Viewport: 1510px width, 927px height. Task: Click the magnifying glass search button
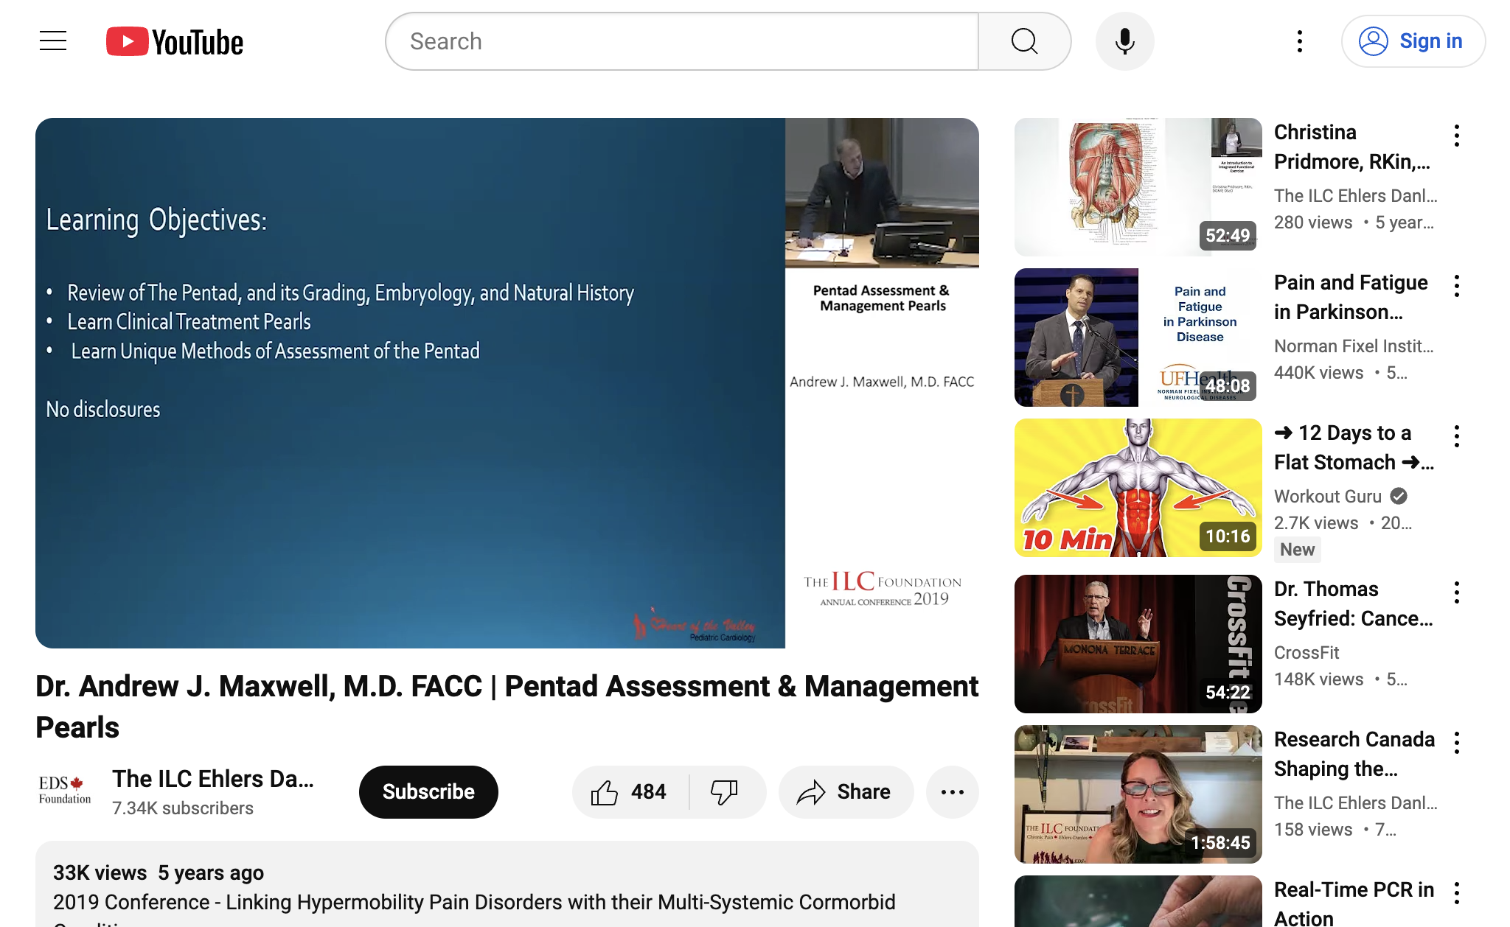coord(1024,41)
